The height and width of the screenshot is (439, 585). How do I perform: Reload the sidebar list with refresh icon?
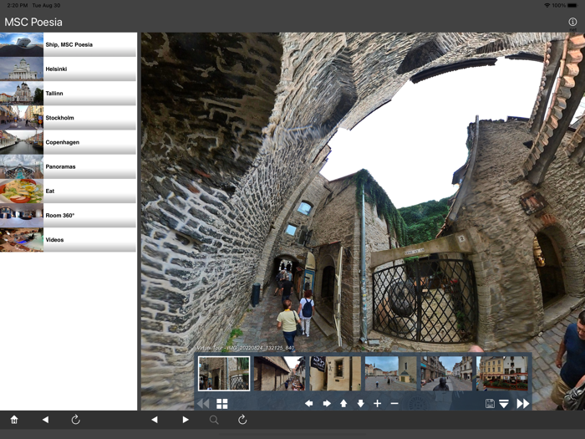75,420
